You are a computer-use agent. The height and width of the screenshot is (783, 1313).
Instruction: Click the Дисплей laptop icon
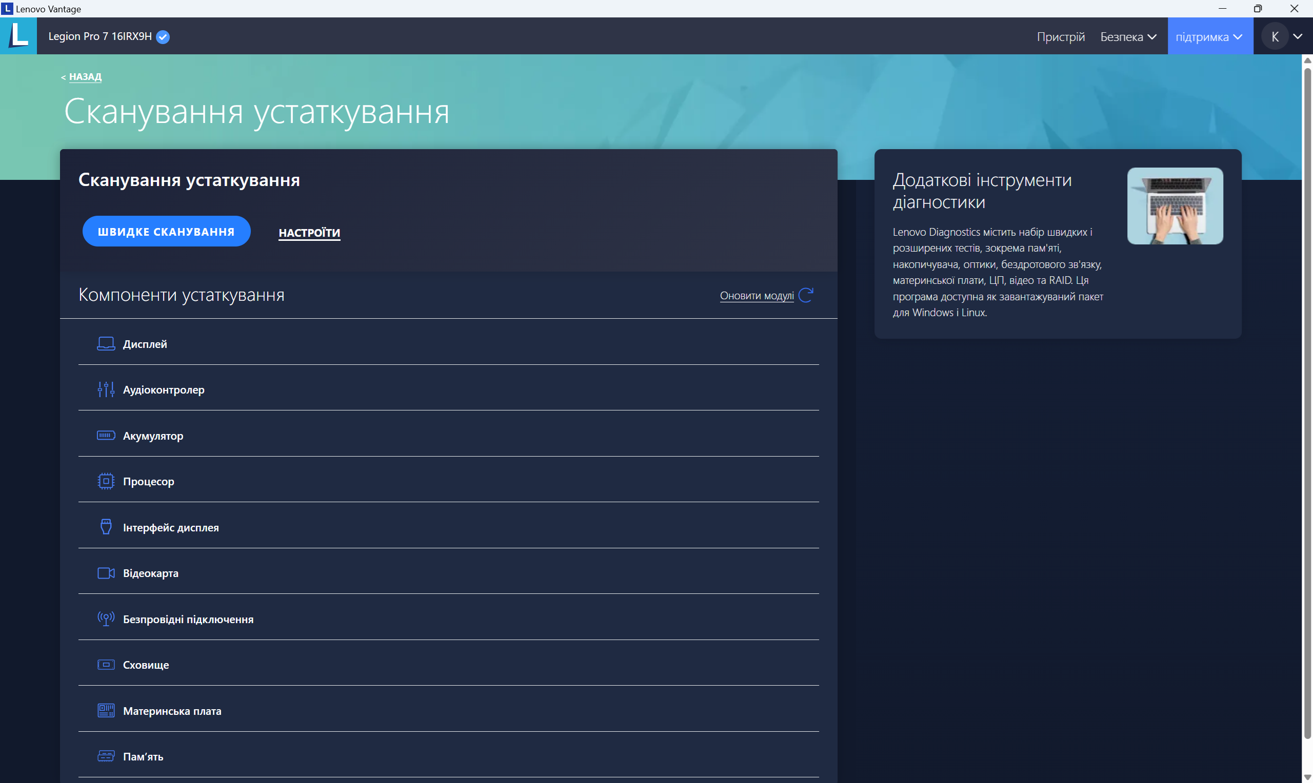106,344
